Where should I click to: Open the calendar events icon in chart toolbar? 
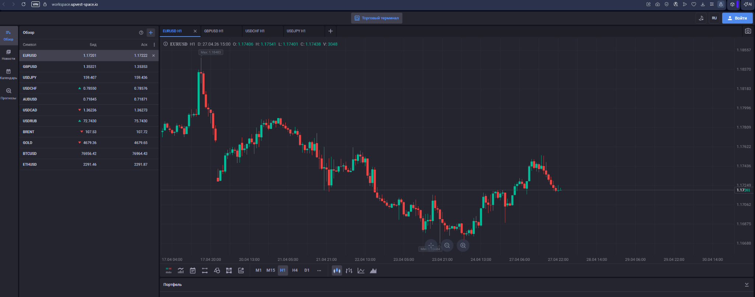point(193,270)
